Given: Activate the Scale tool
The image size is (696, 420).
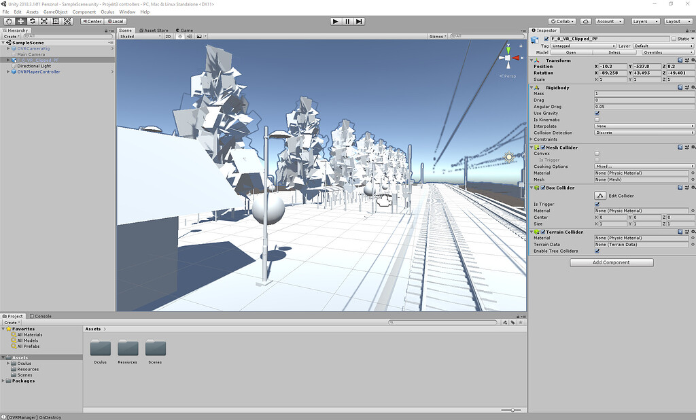Looking at the screenshot, I should pos(43,21).
